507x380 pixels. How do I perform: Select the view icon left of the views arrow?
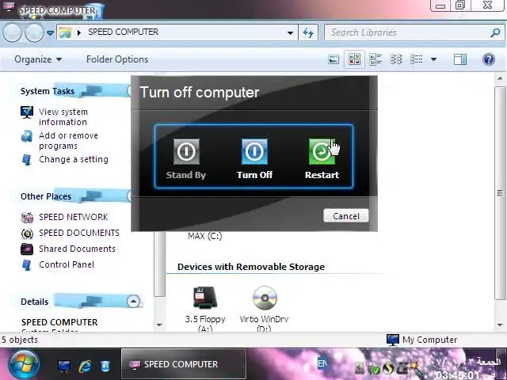tap(417, 59)
